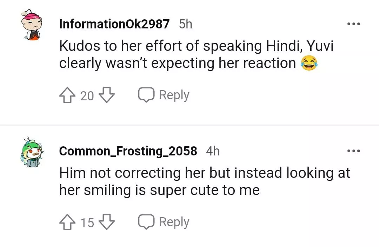Upvote the comment by InformationOk2987
This screenshot has height=247, width=379.
tap(68, 95)
